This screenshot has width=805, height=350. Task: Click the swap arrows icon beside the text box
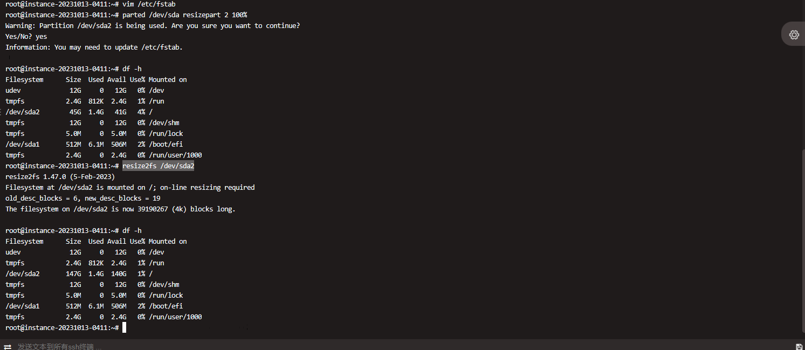[x=8, y=346]
